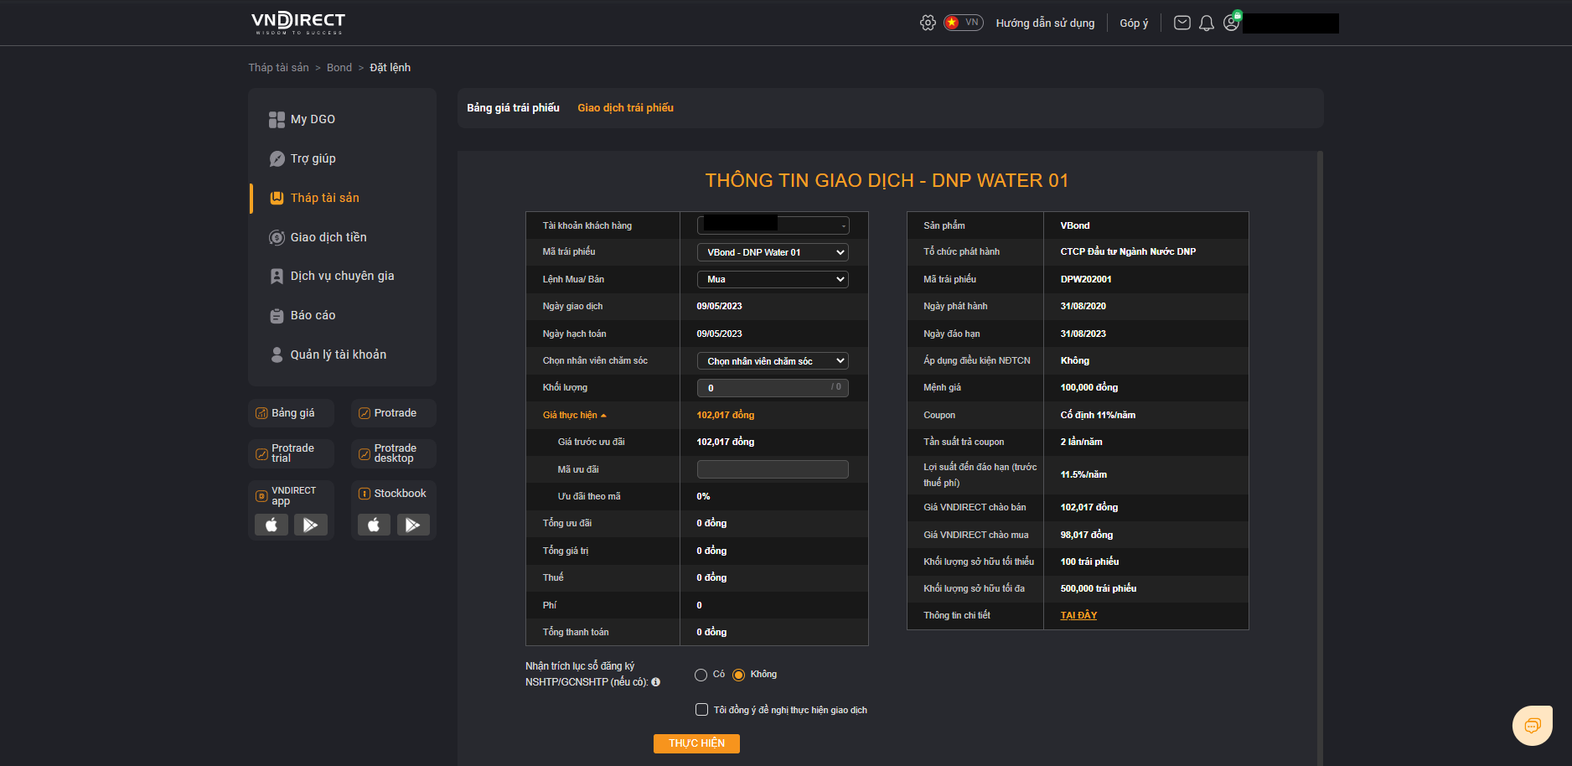Open Mã trái phiếu VBond dropdown
Screen dimensions: 1572x766
pos(773,252)
